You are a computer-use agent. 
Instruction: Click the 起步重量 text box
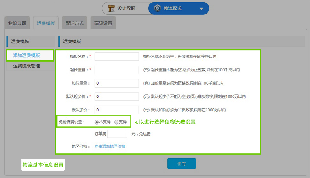coord(117,70)
